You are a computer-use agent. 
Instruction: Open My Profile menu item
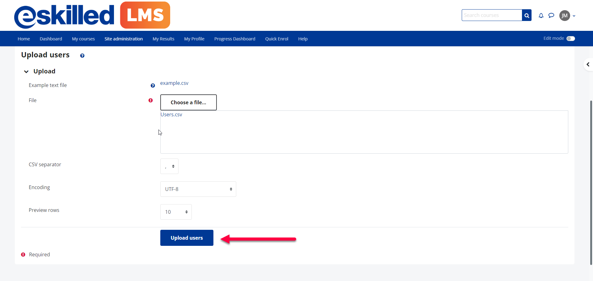[x=194, y=39]
